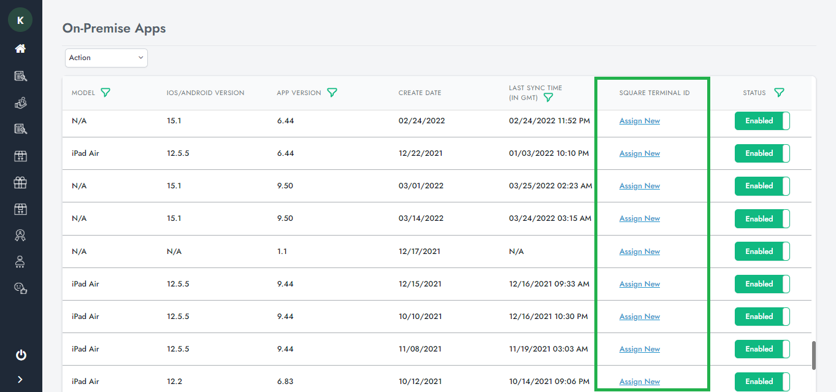This screenshot has height=392, width=836.
Task: Disable the device created 12/17/2021
Action: 762,252
